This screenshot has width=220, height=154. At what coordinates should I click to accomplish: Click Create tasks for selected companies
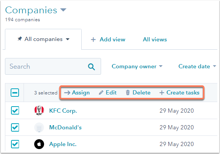click(x=179, y=93)
